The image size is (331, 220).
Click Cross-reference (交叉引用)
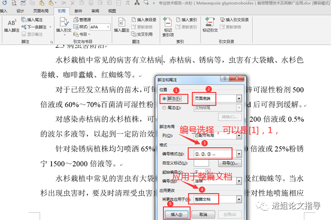(x=142, y=34)
